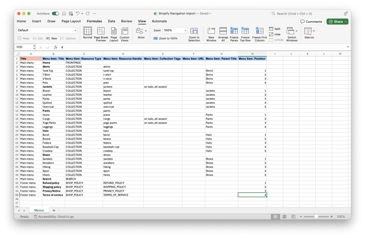Select Normal view icon

point(87,33)
